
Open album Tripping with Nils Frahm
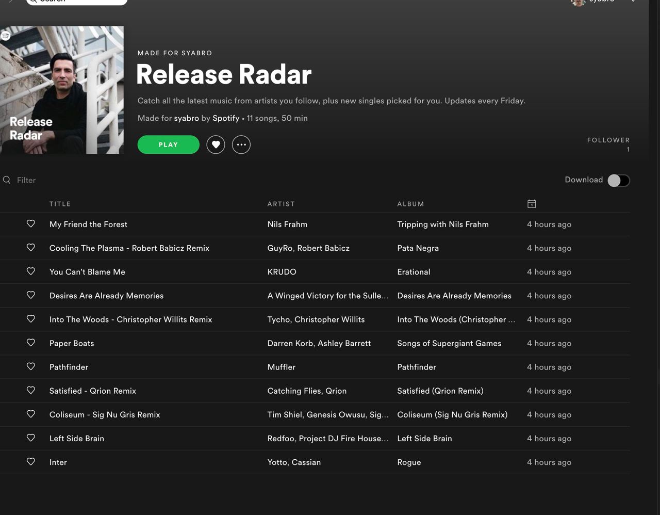443,224
